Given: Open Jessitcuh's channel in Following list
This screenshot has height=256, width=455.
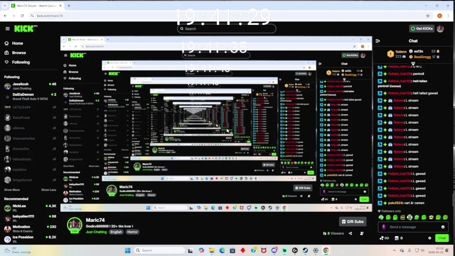Looking at the screenshot, I should tap(30, 86).
